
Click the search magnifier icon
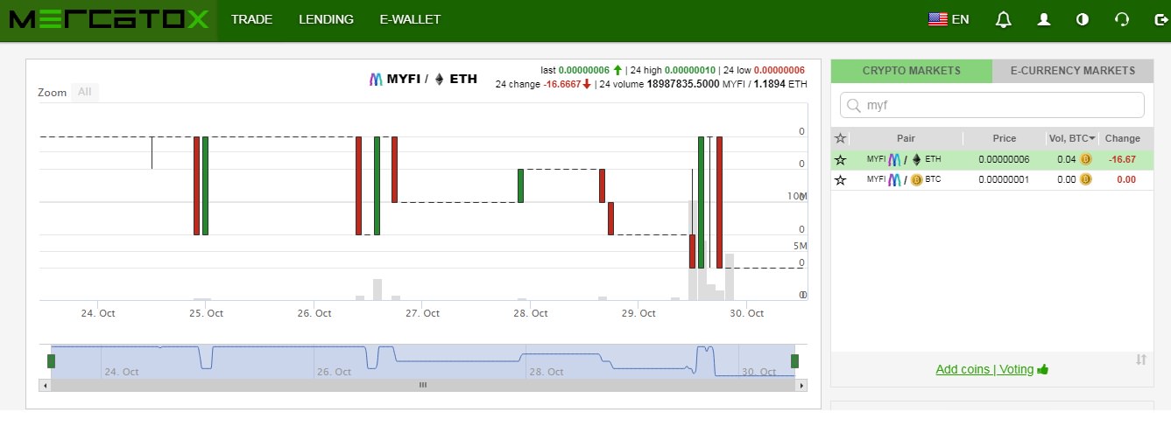(853, 106)
